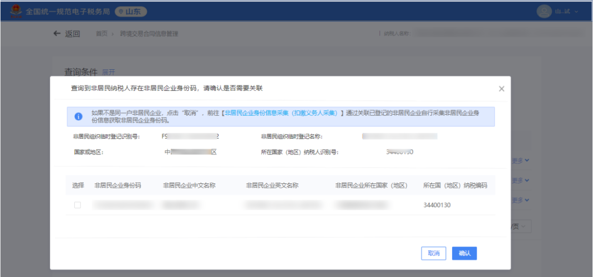Select the 所在国（地区）纳税编码 column header
The image size is (599, 277).
455,186
